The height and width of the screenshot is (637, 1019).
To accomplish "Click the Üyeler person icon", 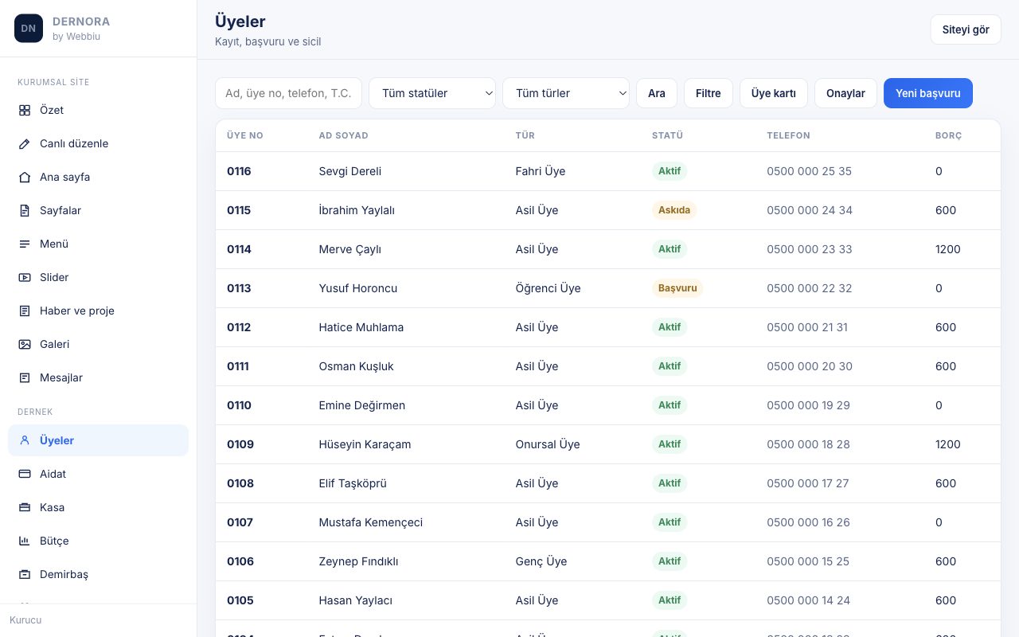I will coord(25,440).
